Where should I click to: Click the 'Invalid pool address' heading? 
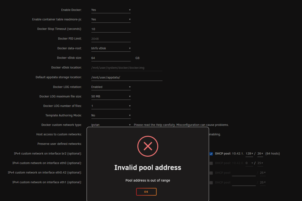click(148, 168)
